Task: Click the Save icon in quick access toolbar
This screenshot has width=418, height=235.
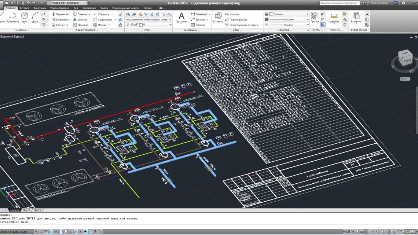Action: pos(18,3)
